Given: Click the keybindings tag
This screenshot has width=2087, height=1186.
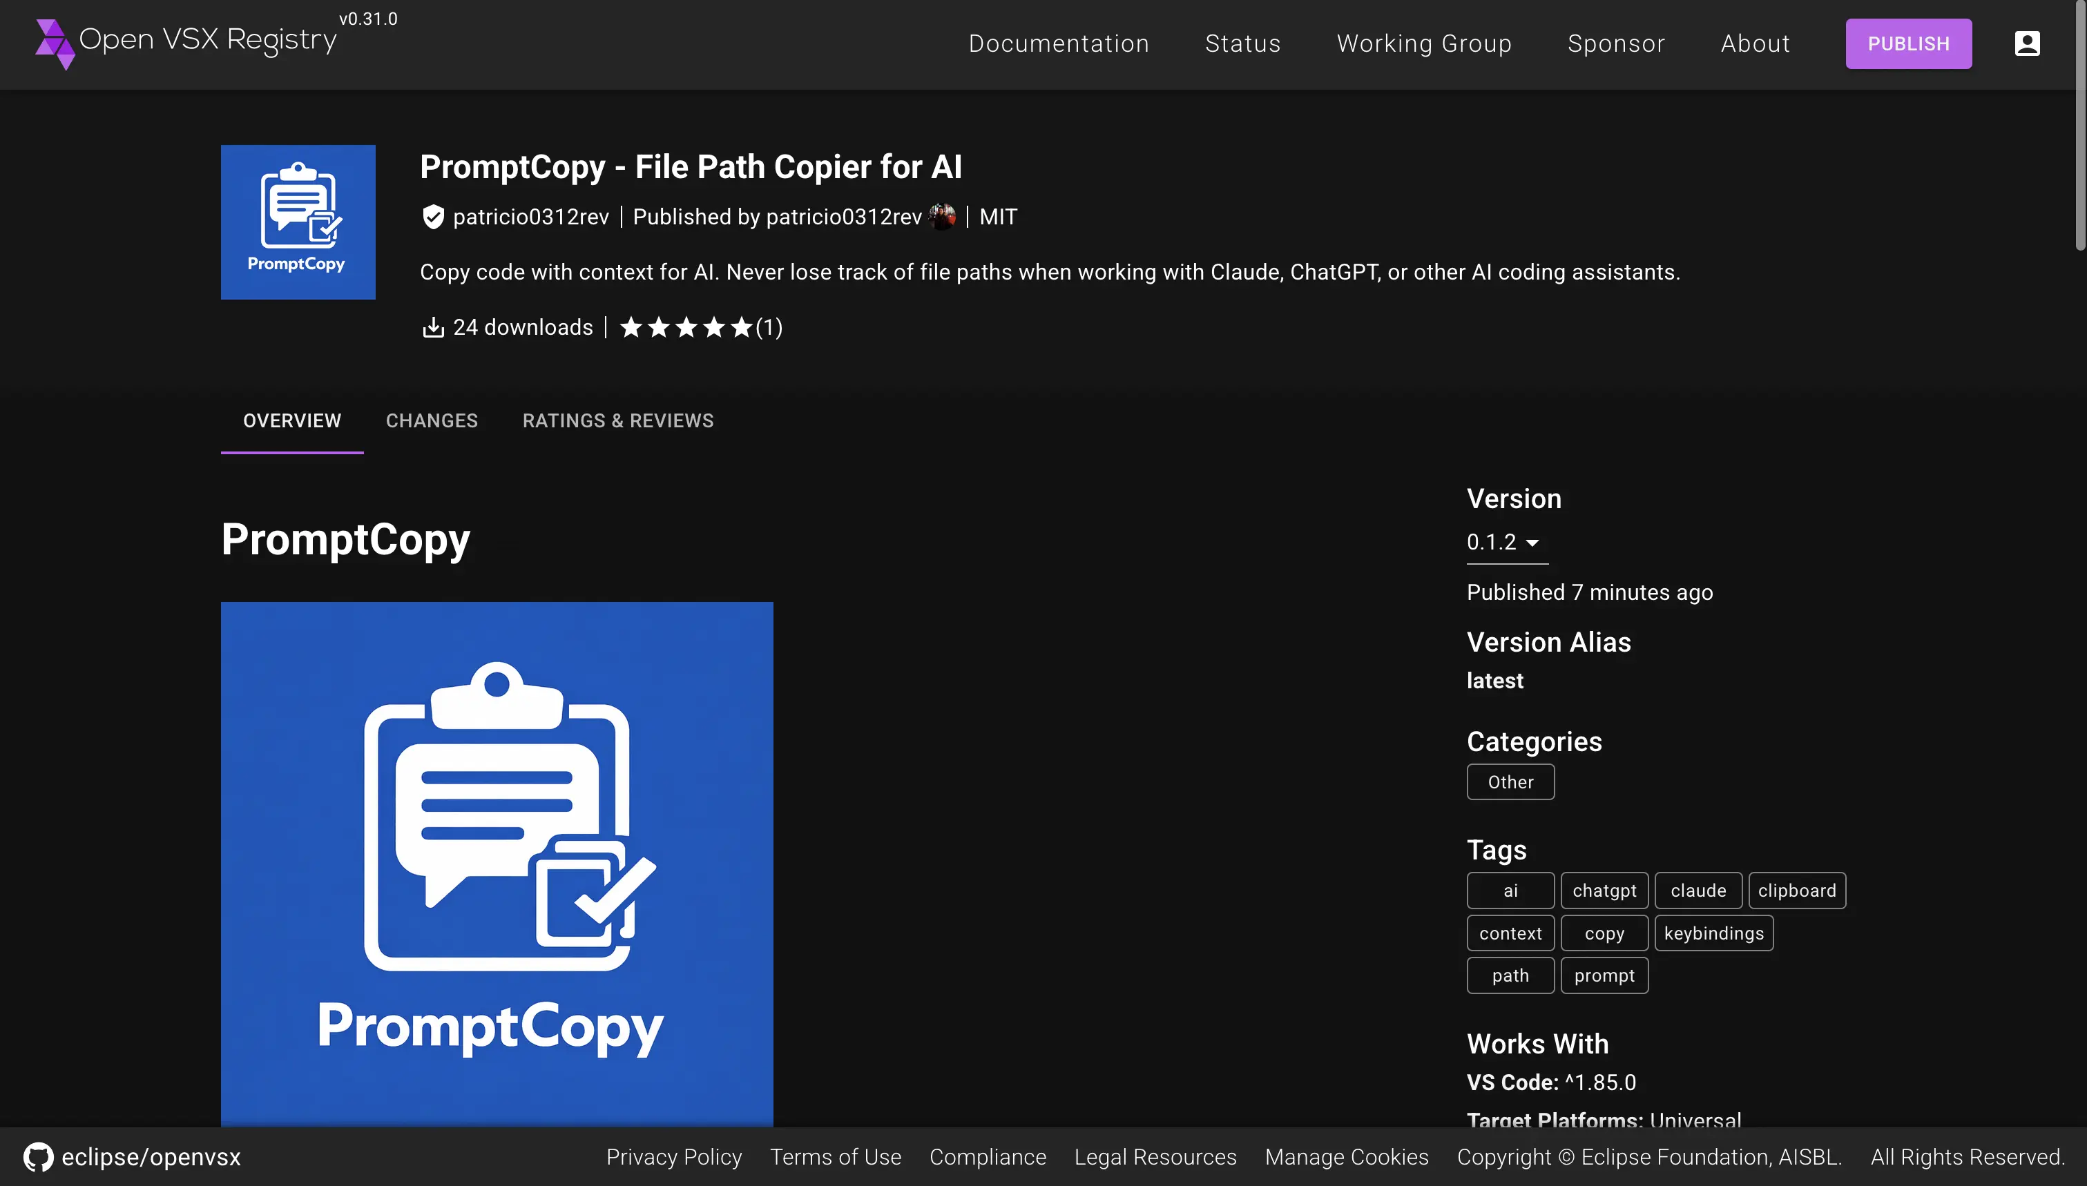Looking at the screenshot, I should coord(1714,933).
